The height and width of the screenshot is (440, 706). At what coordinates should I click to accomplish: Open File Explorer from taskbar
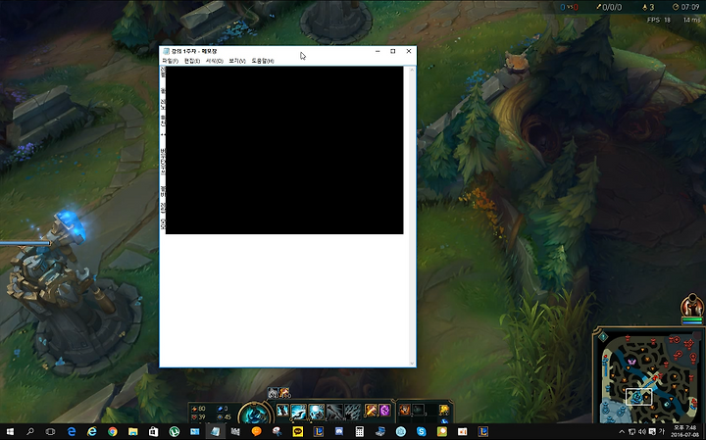(132, 432)
